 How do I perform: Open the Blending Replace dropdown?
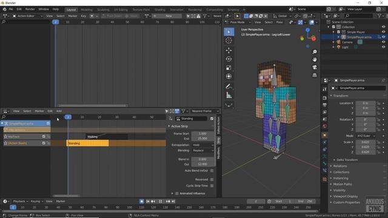tap(203, 151)
